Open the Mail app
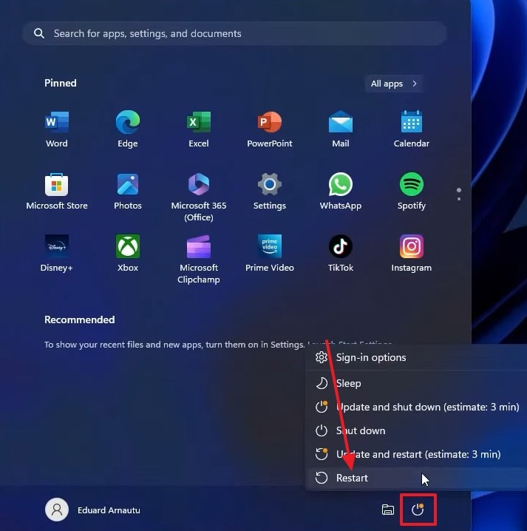The width and height of the screenshot is (527, 531). click(341, 129)
